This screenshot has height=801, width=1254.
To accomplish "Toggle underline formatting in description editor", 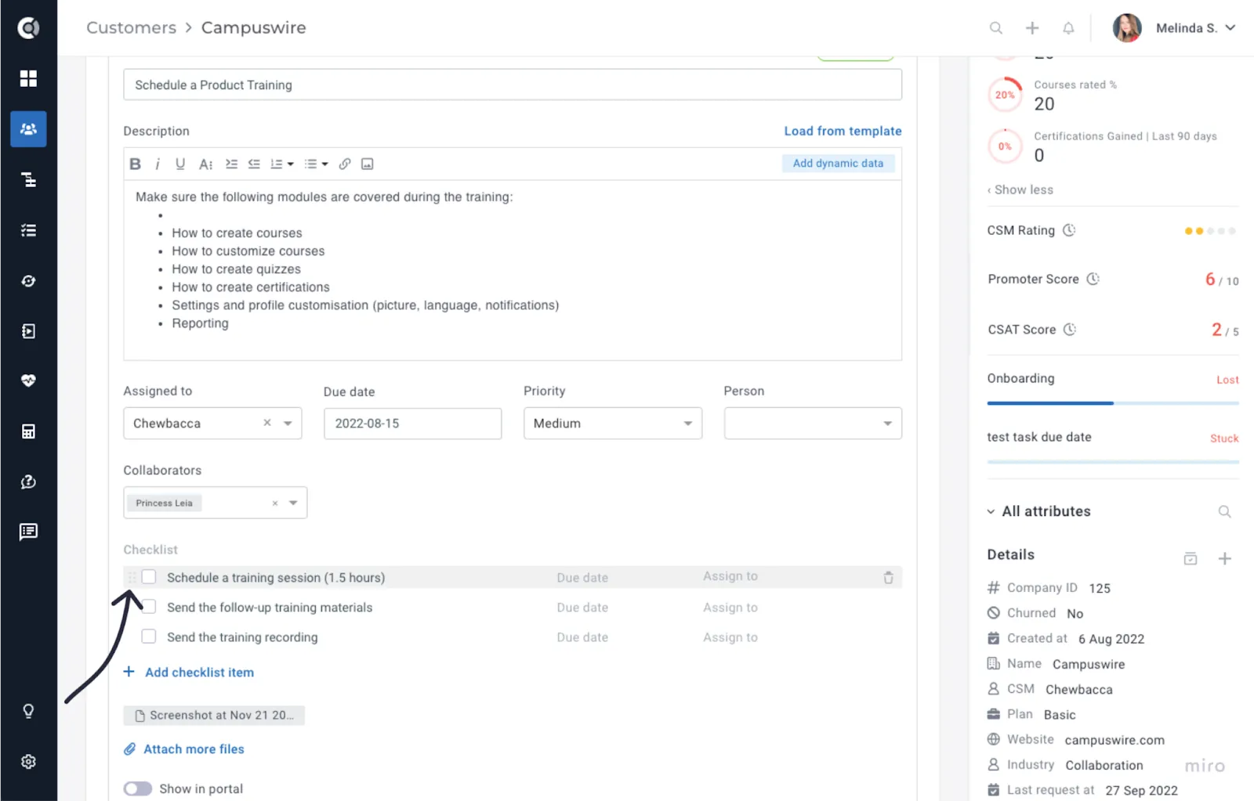I will pos(180,164).
